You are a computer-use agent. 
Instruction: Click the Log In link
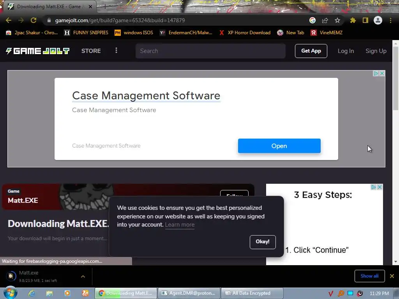tap(346, 51)
